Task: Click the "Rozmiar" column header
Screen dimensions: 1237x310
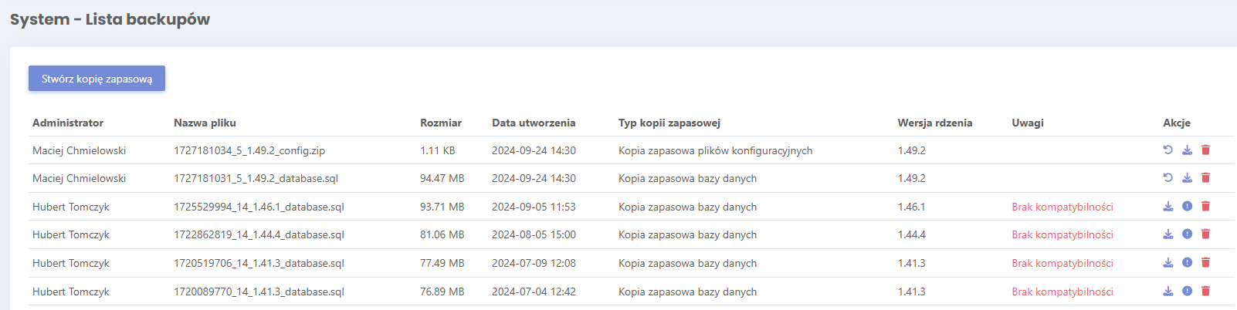Action: (441, 123)
